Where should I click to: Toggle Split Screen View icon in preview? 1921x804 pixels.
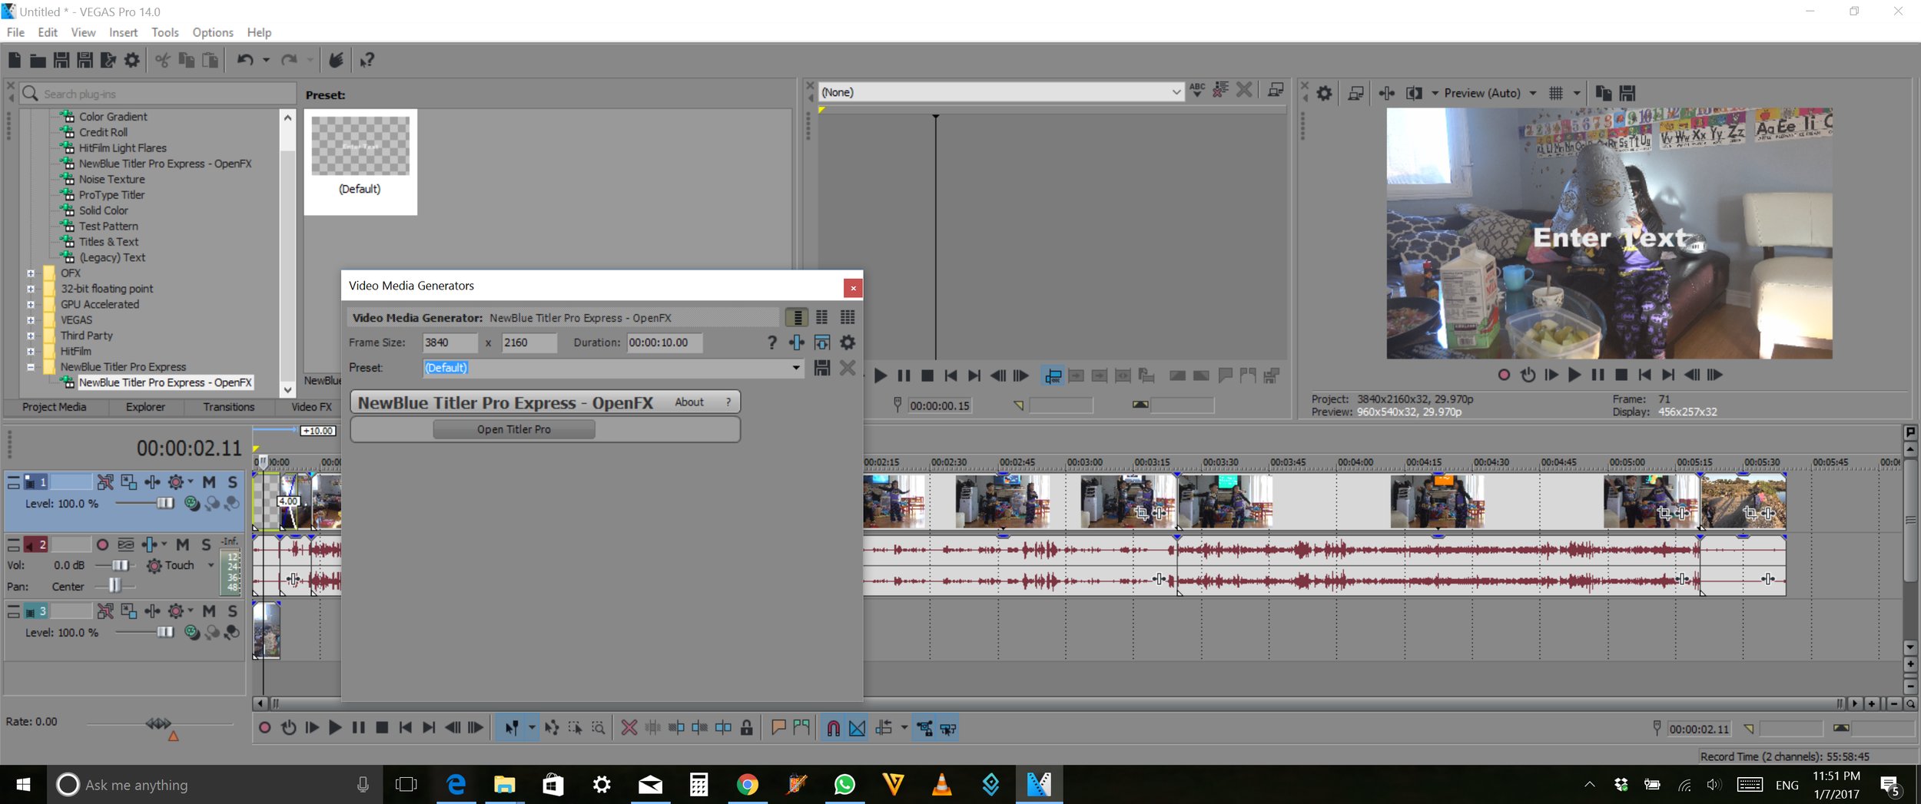pyautogui.click(x=1413, y=93)
